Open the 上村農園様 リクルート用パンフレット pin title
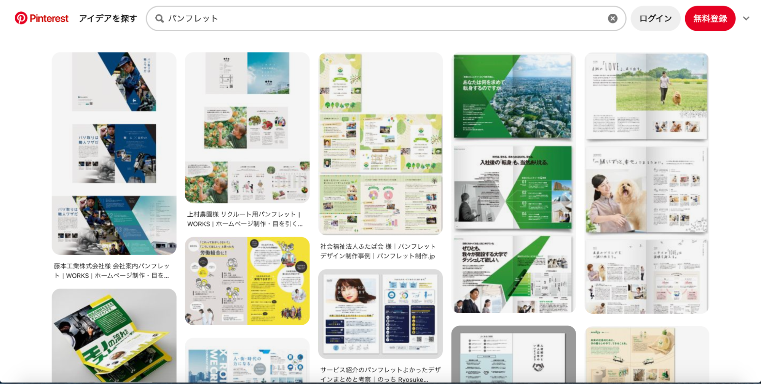 [245, 219]
